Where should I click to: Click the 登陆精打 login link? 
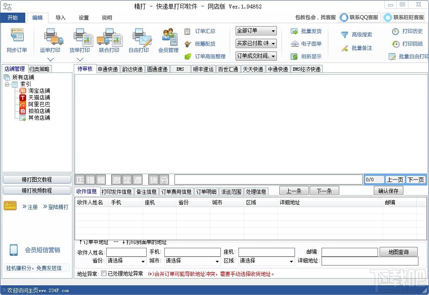[56, 207]
